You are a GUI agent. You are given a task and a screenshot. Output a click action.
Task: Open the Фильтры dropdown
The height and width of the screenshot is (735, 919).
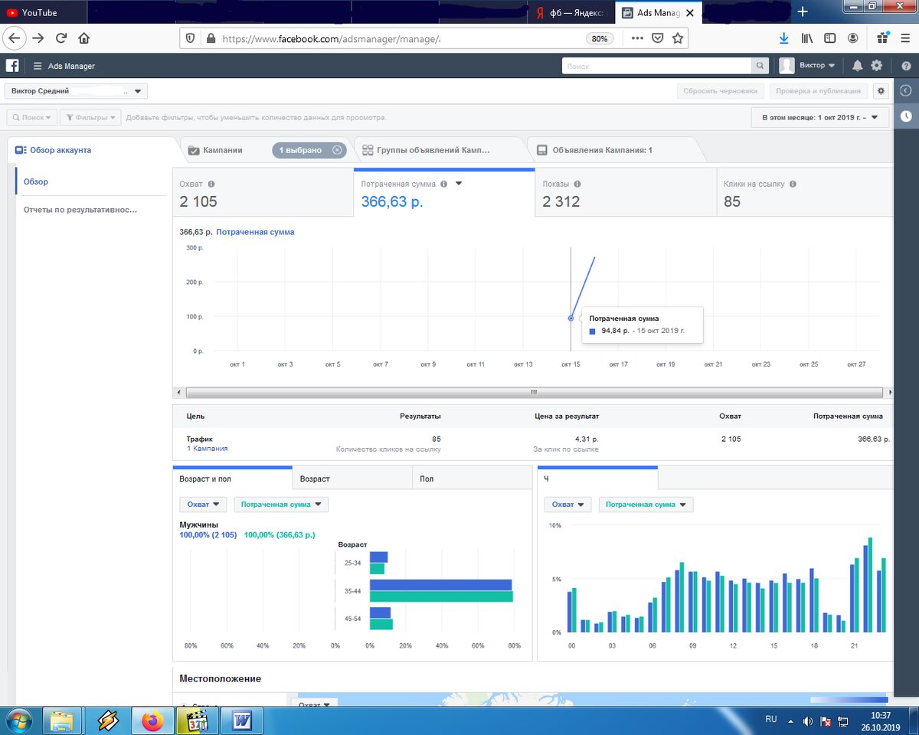click(x=90, y=118)
